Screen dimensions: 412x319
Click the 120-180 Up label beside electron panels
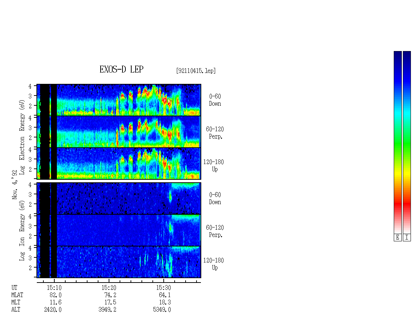tap(214, 166)
